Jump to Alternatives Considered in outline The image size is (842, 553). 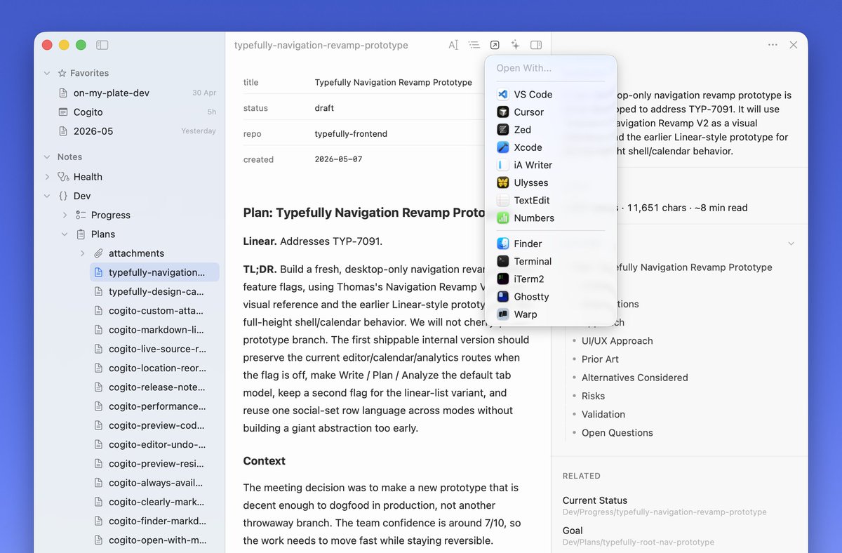[x=634, y=378]
